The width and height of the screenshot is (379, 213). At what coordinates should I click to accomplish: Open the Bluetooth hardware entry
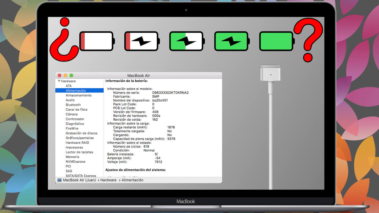pyautogui.click(x=73, y=105)
